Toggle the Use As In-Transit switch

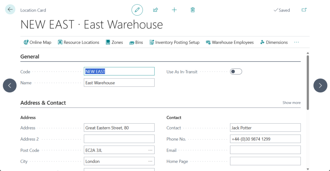236,71
